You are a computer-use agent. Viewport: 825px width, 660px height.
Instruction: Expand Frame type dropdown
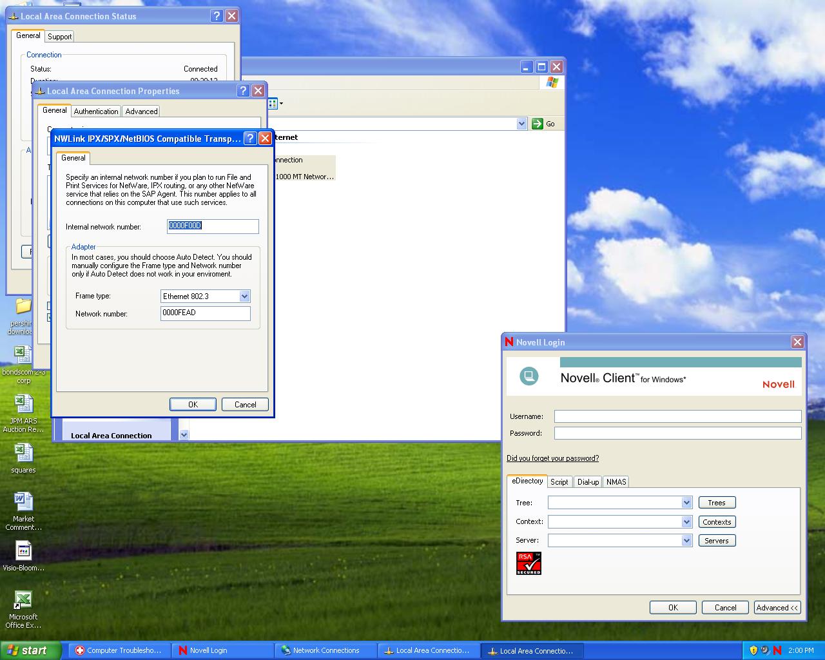[244, 296]
